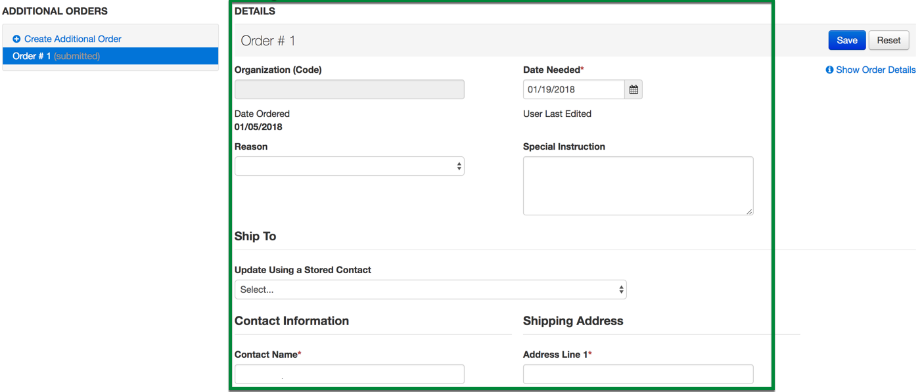
Task: Grab the Special Instruction resize handle
Action: (x=749, y=211)
